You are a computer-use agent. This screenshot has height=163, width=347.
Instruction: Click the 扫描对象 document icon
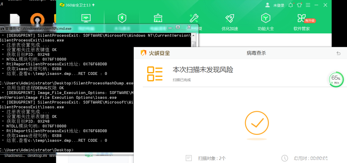click(189, 158)
